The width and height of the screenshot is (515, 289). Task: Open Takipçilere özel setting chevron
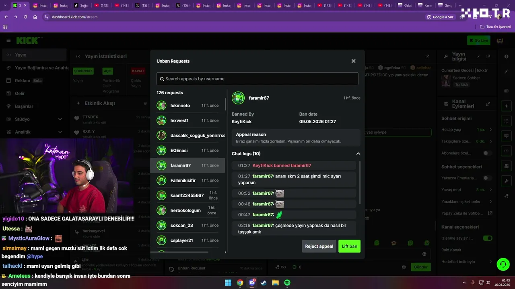(490, 141)
